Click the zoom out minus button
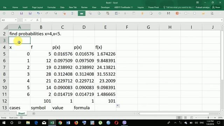Image resolution: width=224 pixels, height=126 pixels. 196,118
